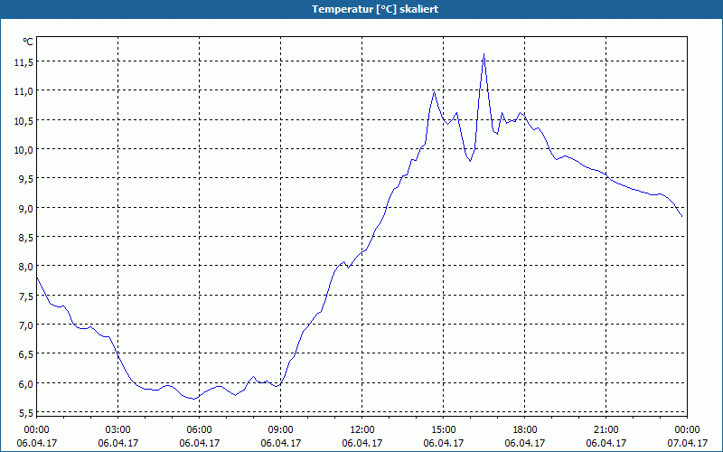Screen dimensions: 723x452
Task: Click the temperature curve's highest peak
Action: click(x=484, y=54)
